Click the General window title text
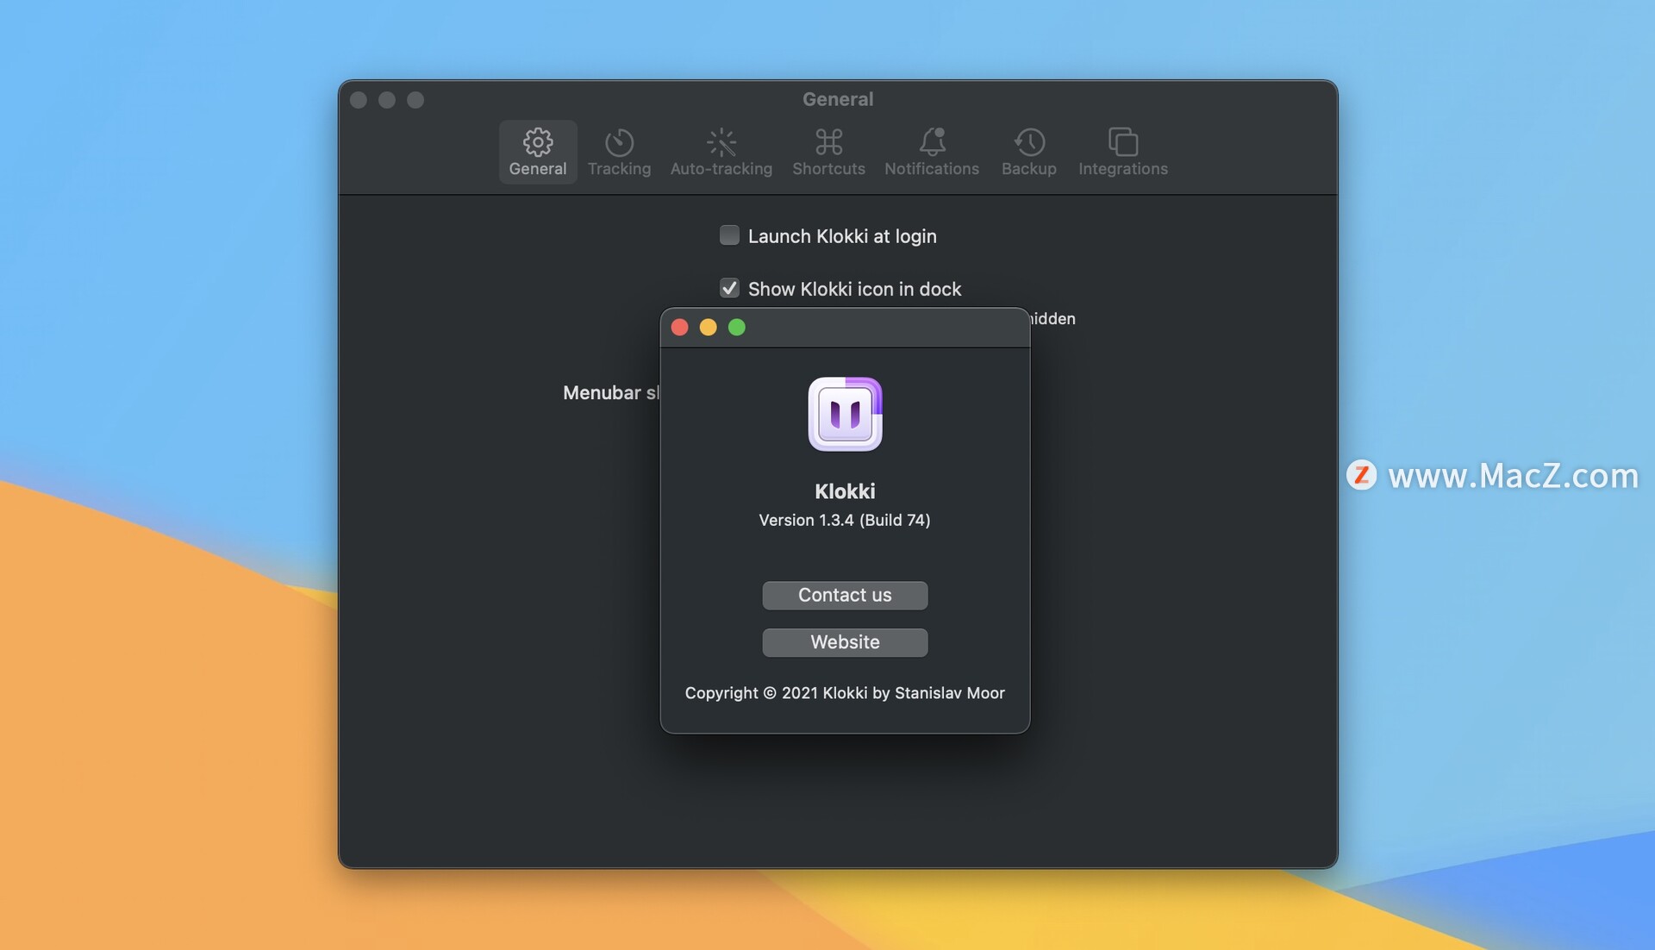Screen dimensions: 1655x950 [838, 99]
